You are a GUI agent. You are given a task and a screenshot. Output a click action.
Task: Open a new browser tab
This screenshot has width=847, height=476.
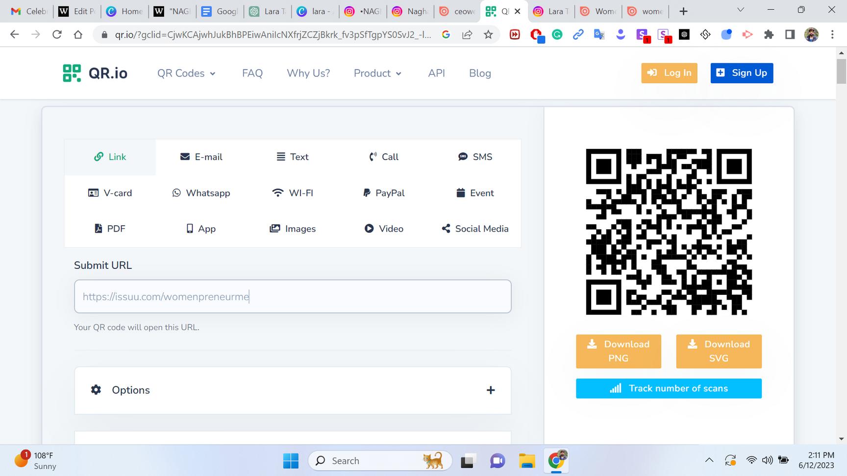pos(683,11)
